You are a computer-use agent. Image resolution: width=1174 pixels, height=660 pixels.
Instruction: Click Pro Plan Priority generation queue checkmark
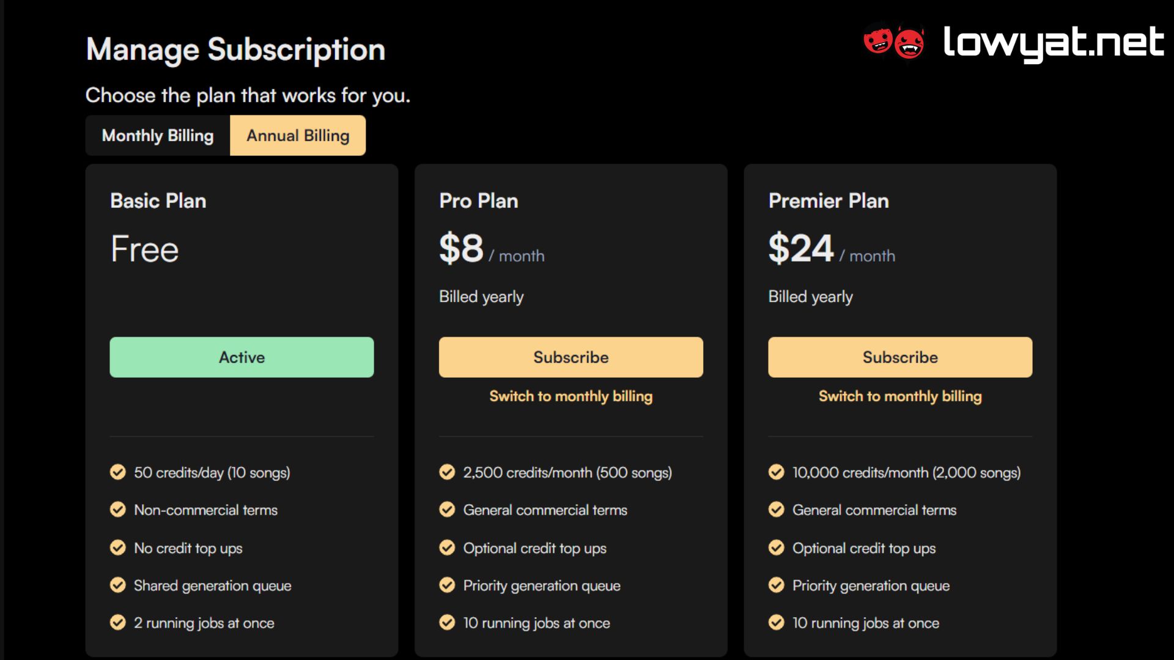click(x=447, y=585)
